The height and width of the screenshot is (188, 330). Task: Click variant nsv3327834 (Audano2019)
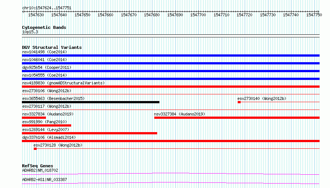pos(48,114)
